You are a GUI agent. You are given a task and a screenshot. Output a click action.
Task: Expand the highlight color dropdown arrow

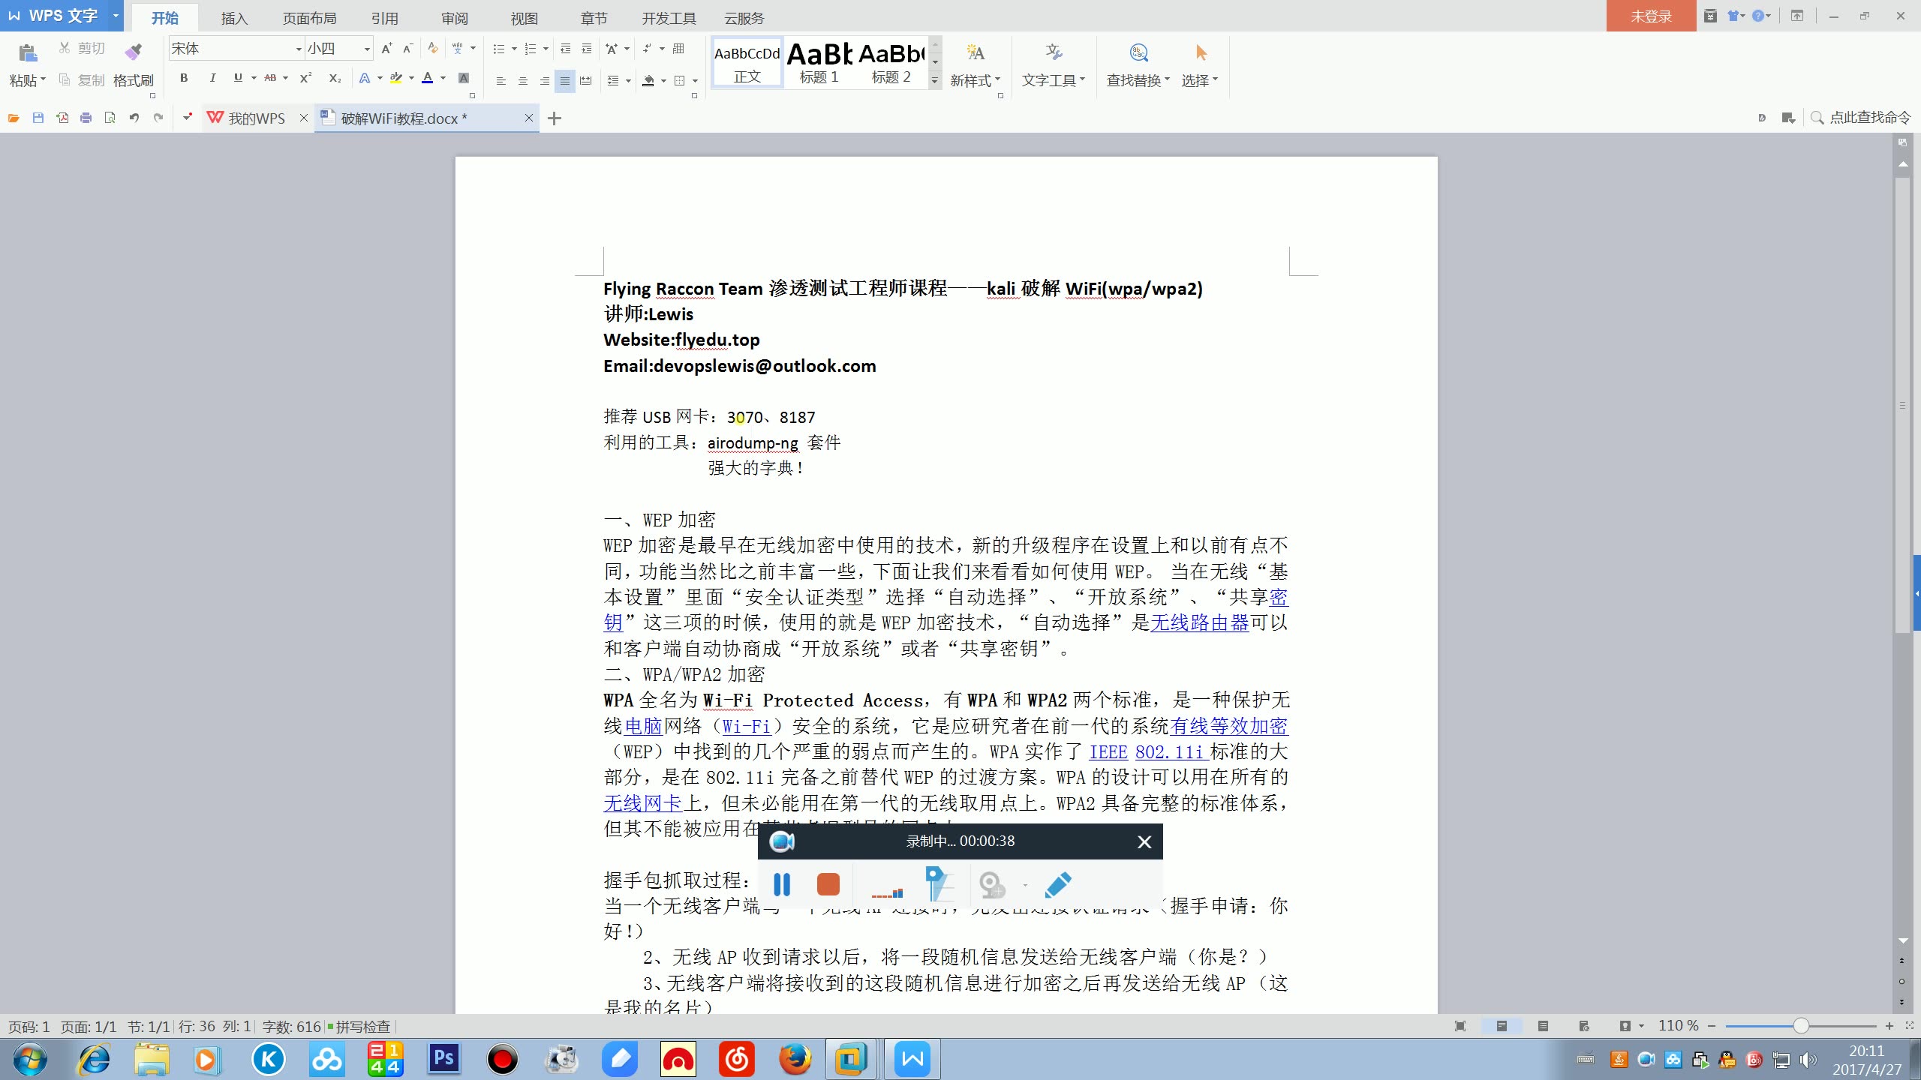click(411, 78)
